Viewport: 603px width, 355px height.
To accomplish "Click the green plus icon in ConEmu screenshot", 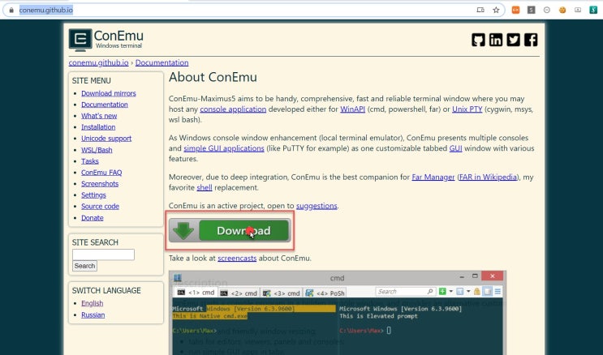I will (442, 292).
